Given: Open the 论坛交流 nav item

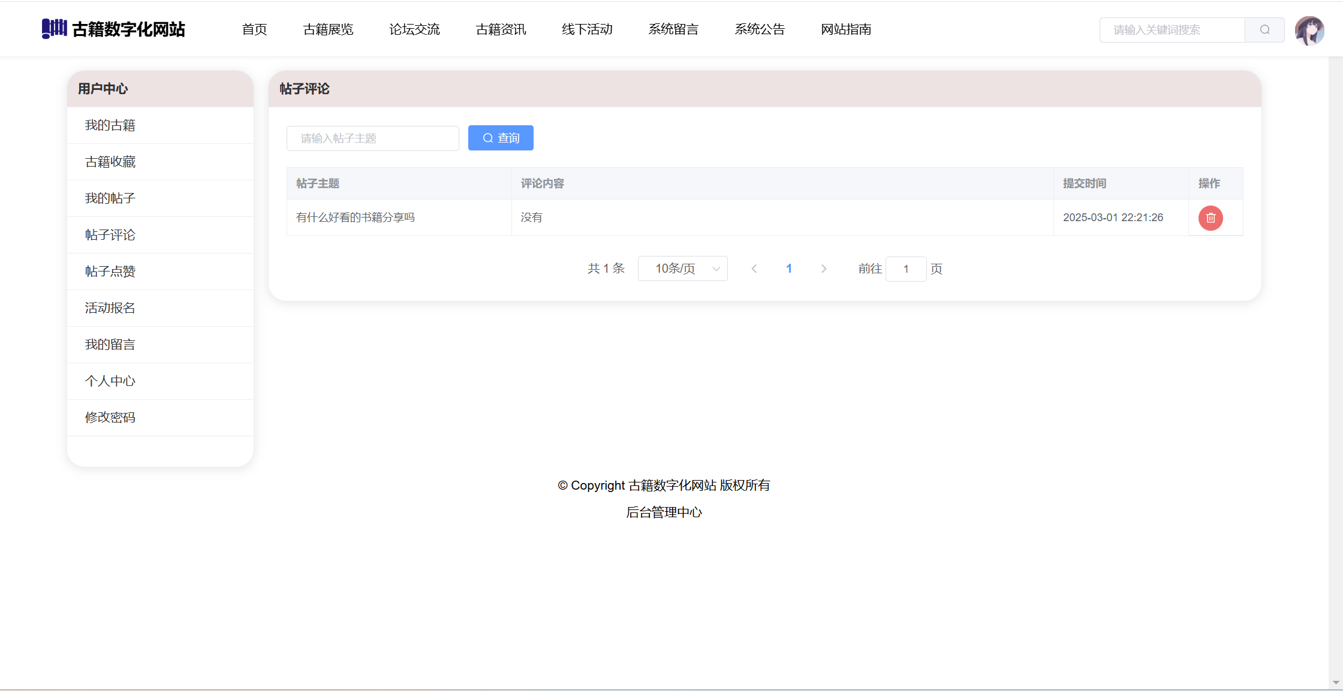Looking at the screenshot, I should click(x=414, y=29).
